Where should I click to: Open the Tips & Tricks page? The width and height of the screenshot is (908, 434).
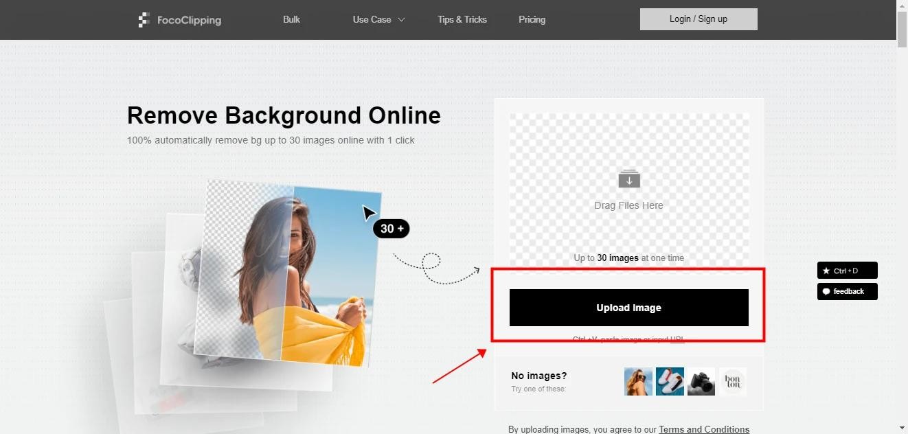pos(462,19)
